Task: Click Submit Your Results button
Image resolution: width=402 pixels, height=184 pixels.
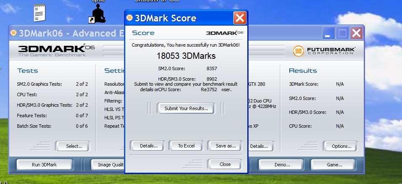Action: [186, 108]
